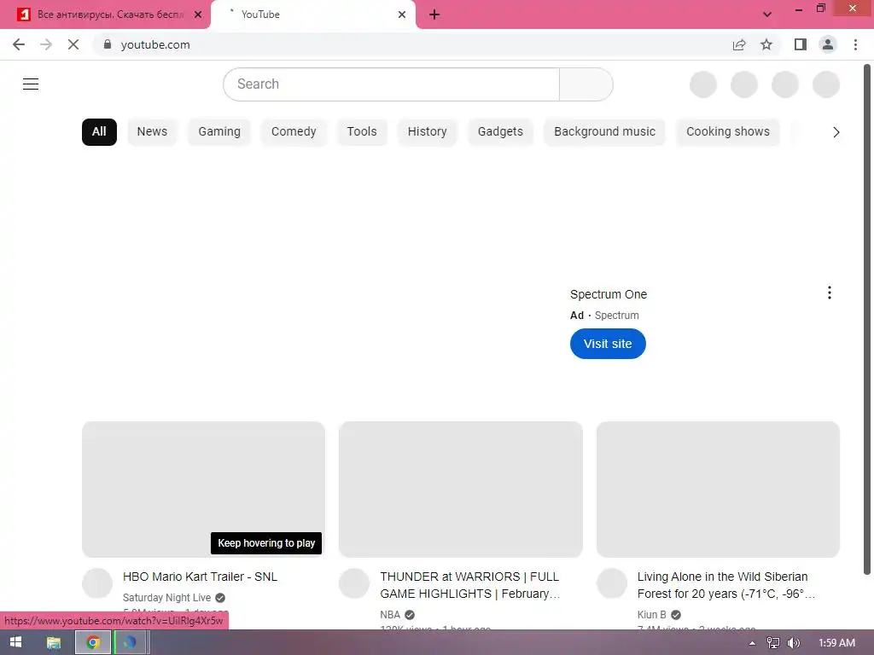Viewport: 874px width, 655px height.
Task: Filter by Tools chip
Action: (362, 132)
